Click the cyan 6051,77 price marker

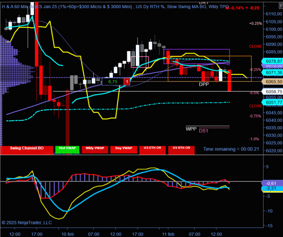pyautogui.click(x=272, y=102)
